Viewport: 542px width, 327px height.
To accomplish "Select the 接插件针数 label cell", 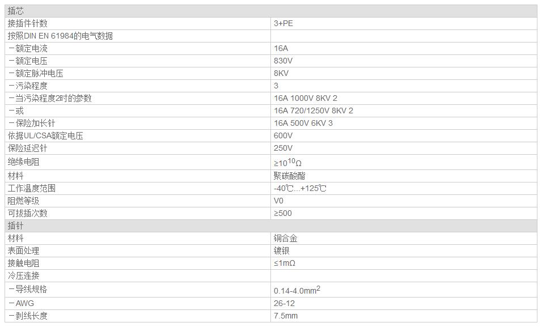I will point(27,23).
